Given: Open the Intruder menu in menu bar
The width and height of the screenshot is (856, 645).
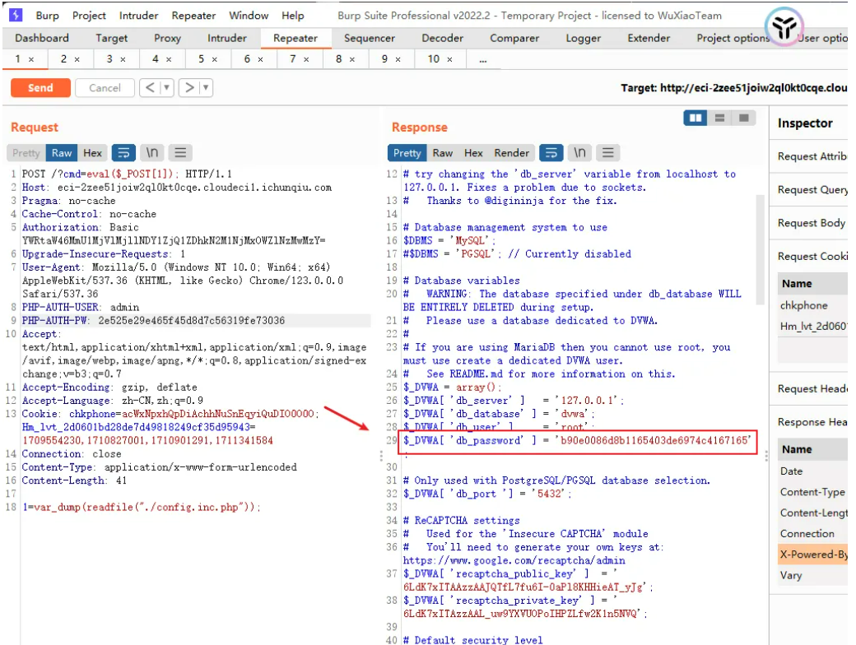Looking at the screenshot, I should [138, 16].
